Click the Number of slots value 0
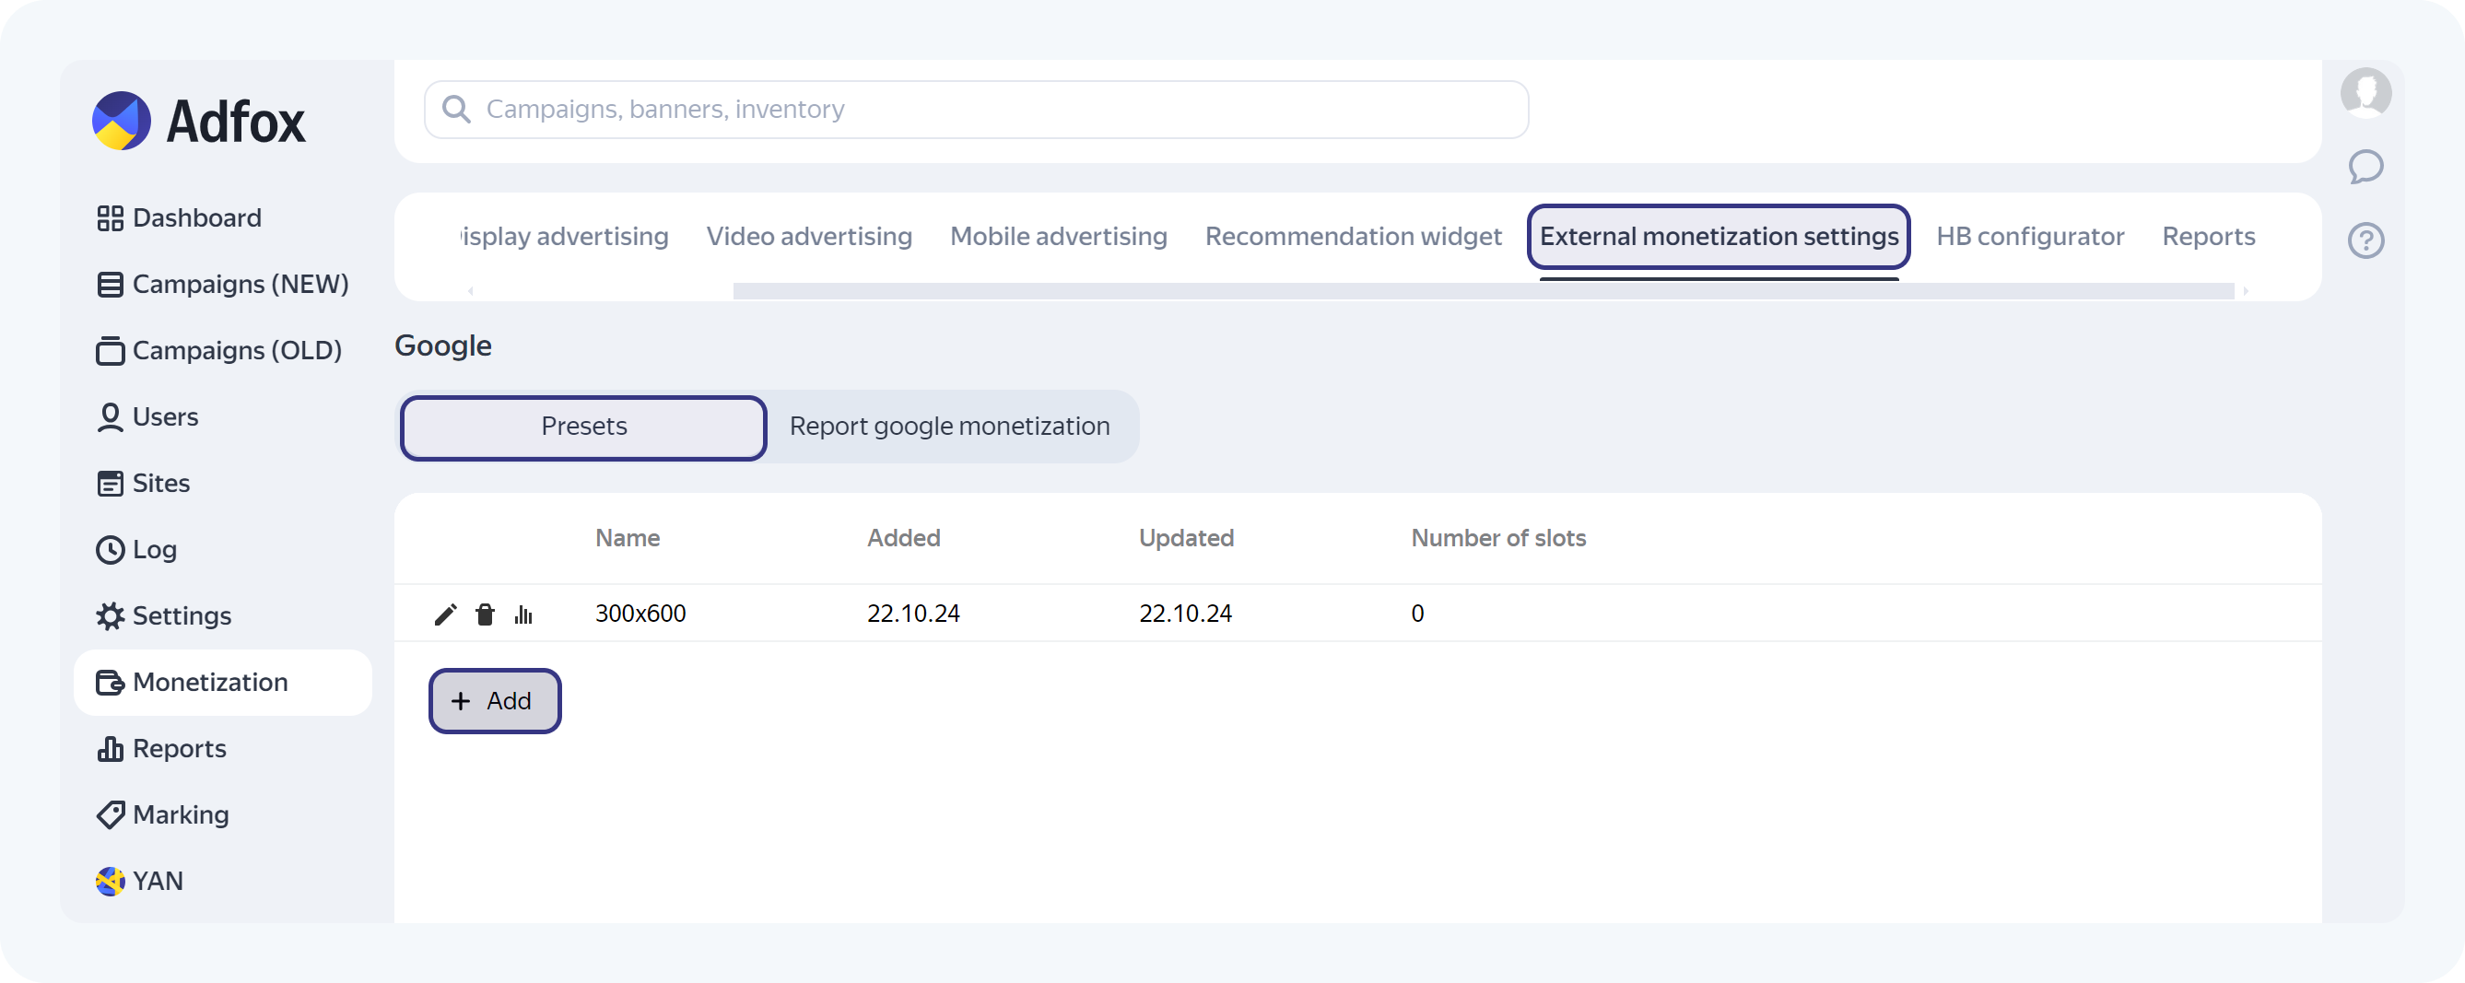 tap(1417, 614)
